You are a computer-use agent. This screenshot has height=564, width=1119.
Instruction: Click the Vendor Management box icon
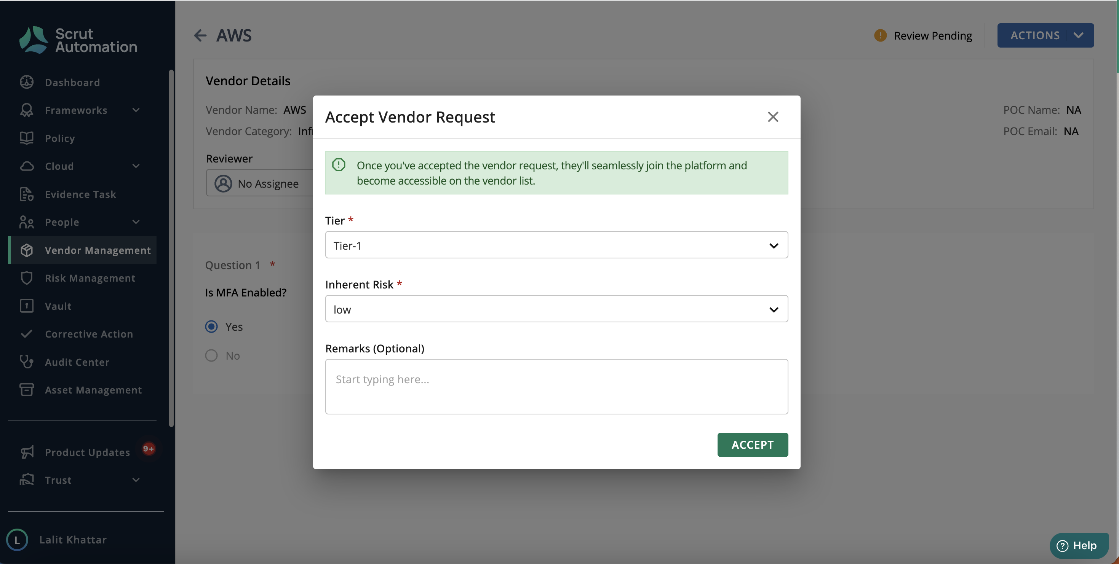point(27,250)
